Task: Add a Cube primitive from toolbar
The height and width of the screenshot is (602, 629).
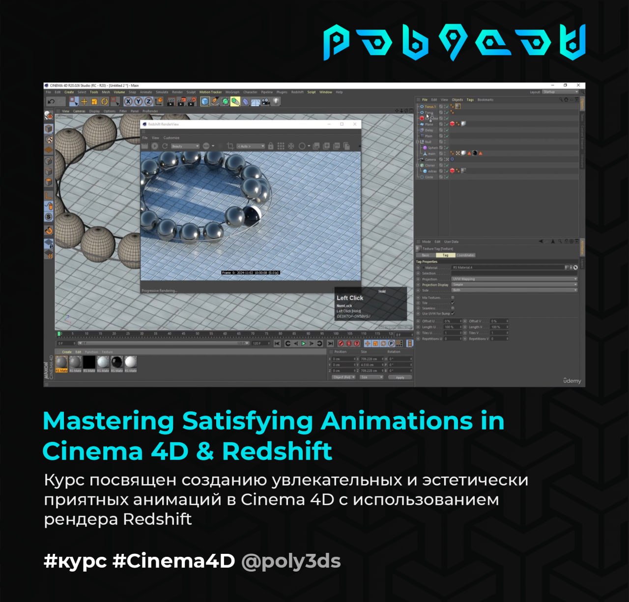Action: pyautogui.click(x=205, y=102)
